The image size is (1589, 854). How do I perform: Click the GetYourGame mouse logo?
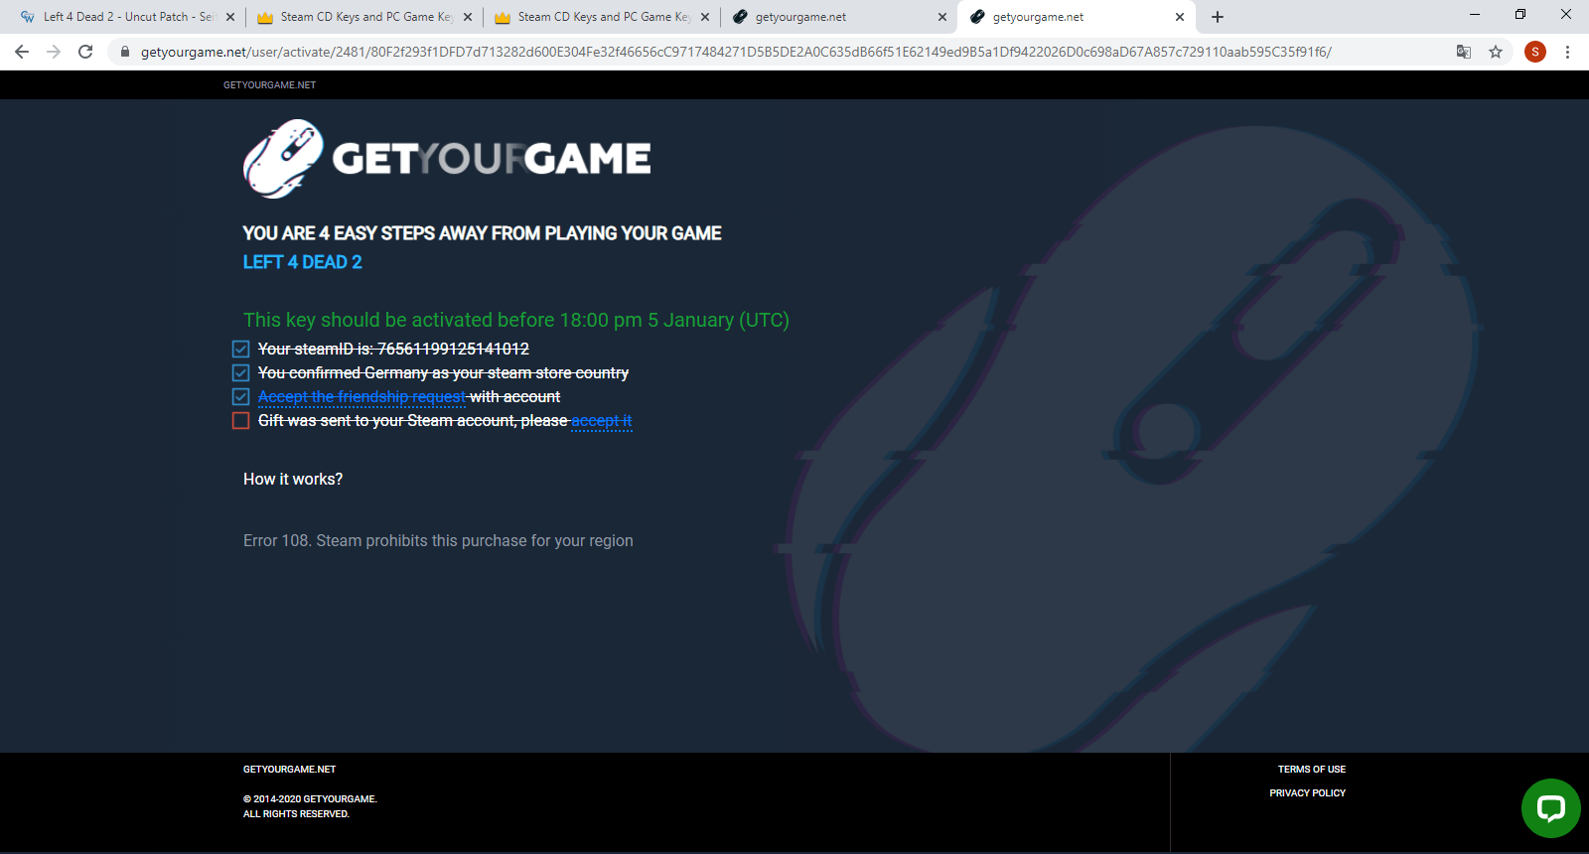(283, 159)
